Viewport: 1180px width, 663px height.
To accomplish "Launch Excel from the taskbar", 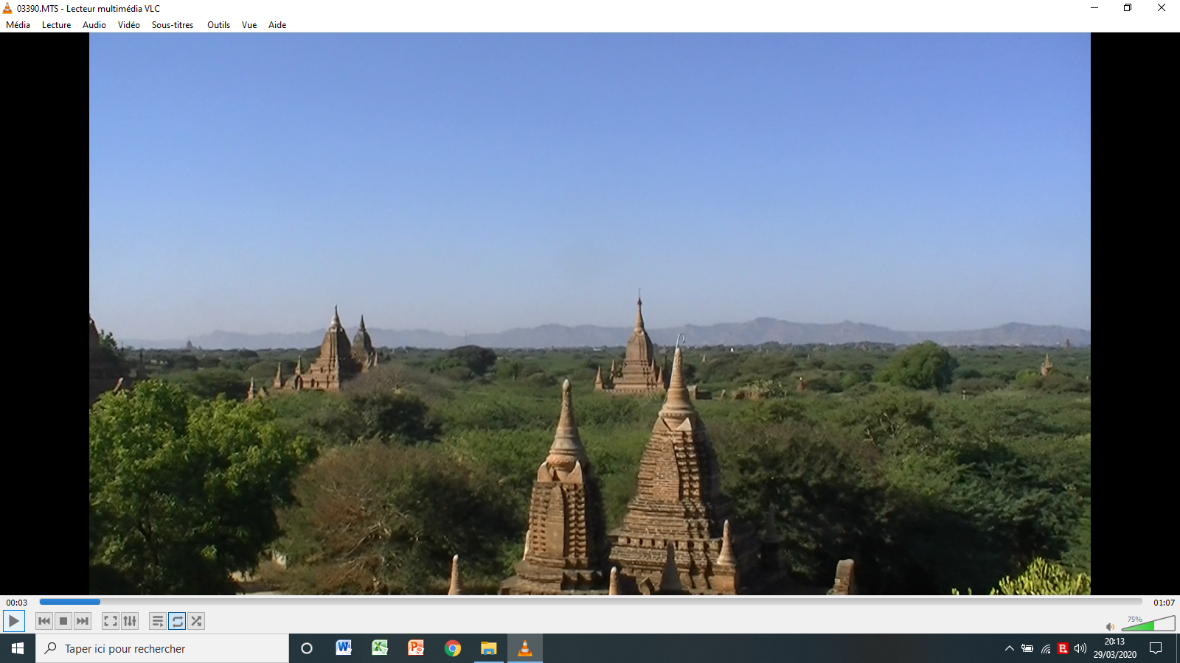I will click(380, 648).
